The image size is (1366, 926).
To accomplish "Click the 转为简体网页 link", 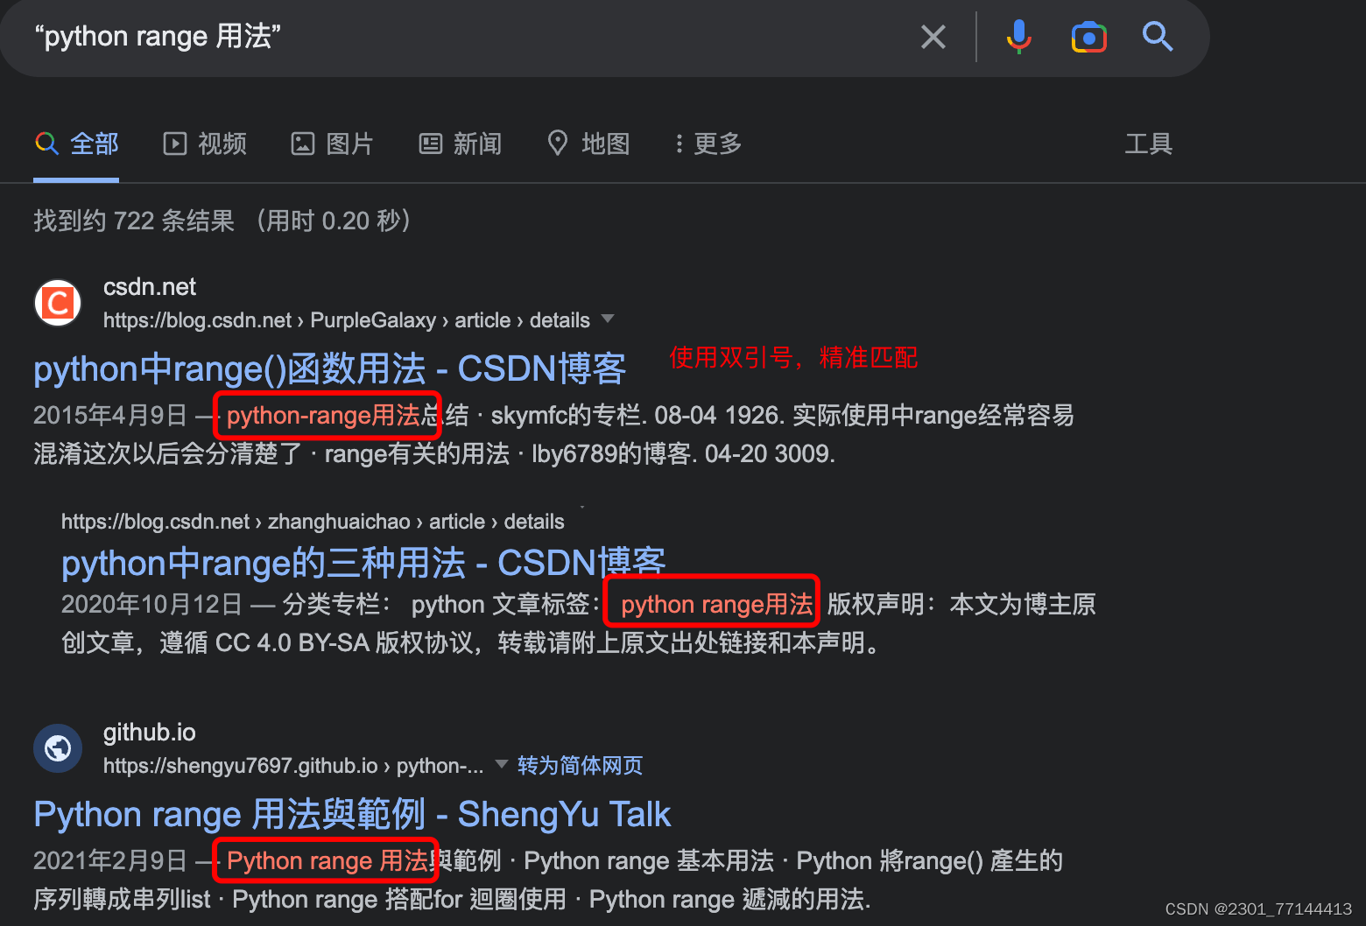I will tap(580, 766).
